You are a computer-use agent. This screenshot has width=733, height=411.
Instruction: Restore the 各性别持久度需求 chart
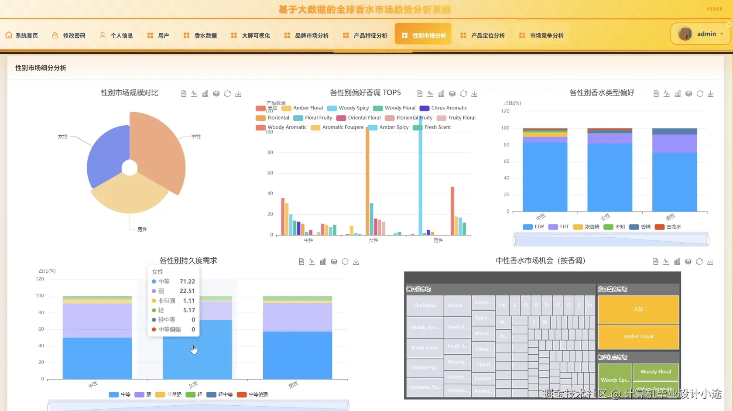pyautogui.click(x=345, y=261)
